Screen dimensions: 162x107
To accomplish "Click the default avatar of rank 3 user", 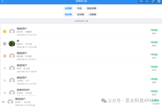I will (x=12, y=56).
